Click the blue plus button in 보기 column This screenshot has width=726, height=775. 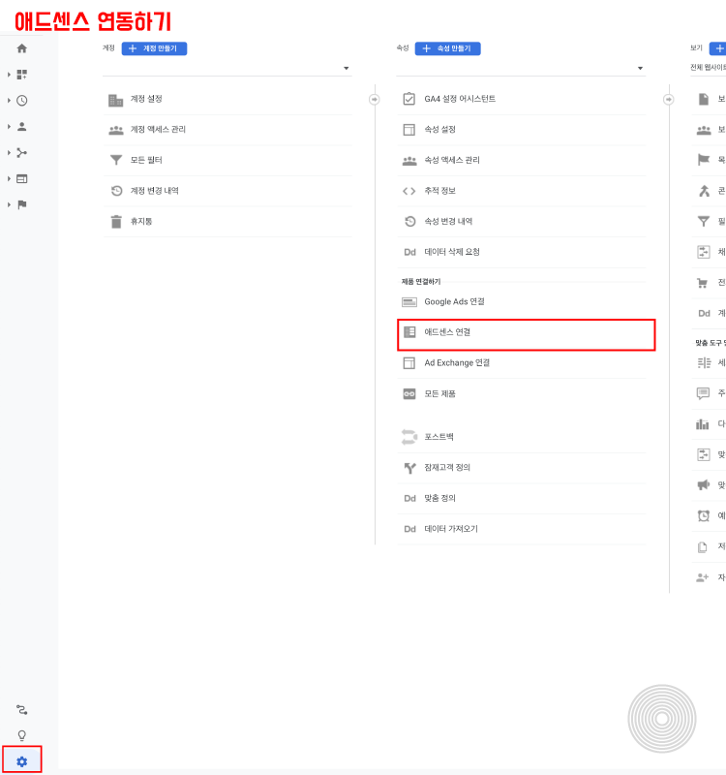[x=717, y=48]
